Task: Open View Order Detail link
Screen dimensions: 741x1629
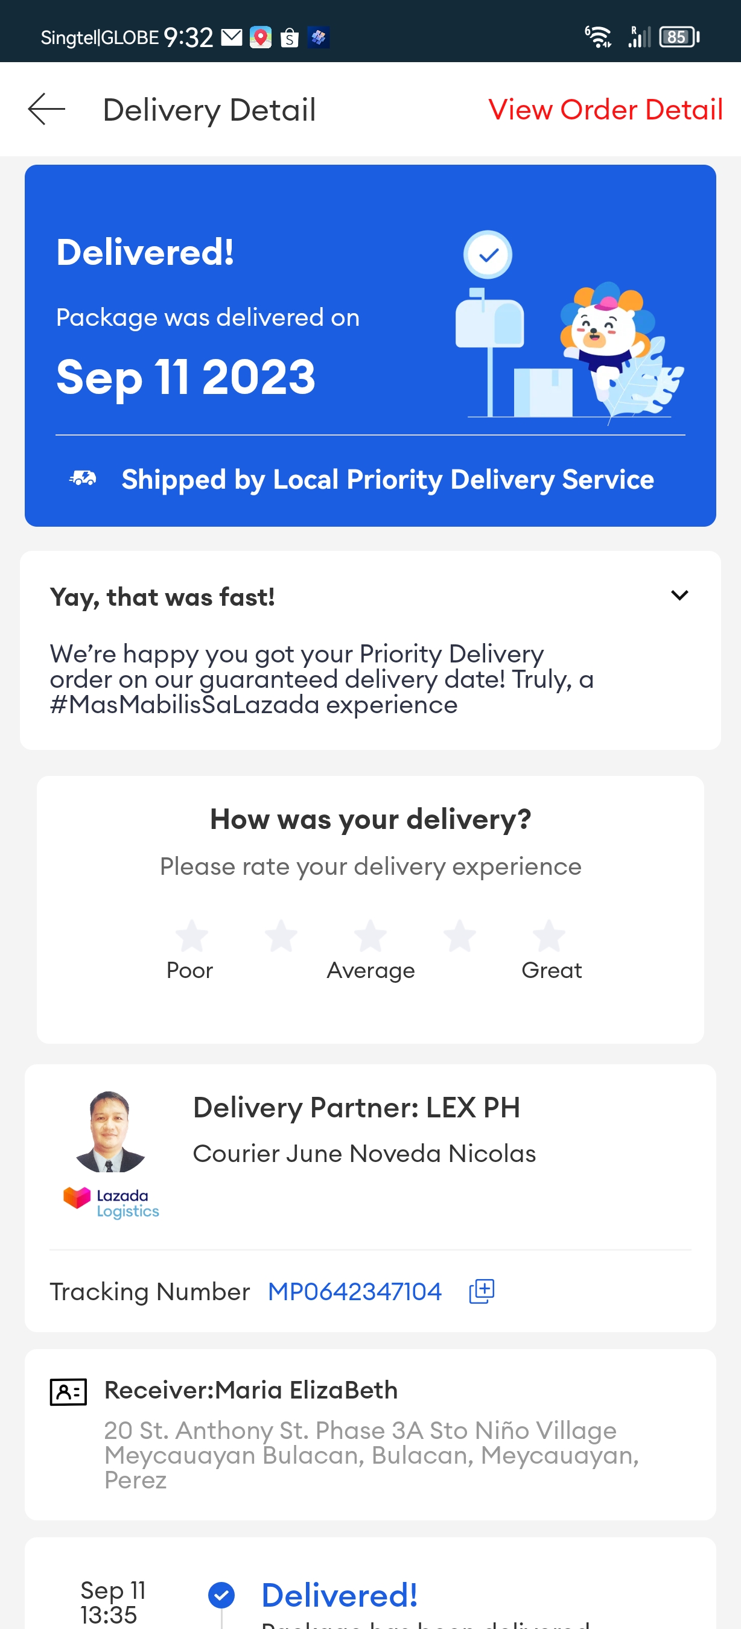Action: click(605, 109)
